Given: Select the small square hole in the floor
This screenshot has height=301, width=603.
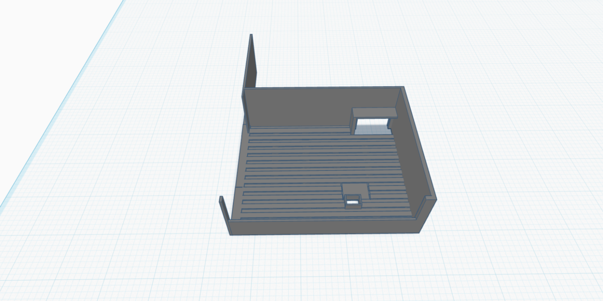Looking at the screenshot, I should point(353,201).
